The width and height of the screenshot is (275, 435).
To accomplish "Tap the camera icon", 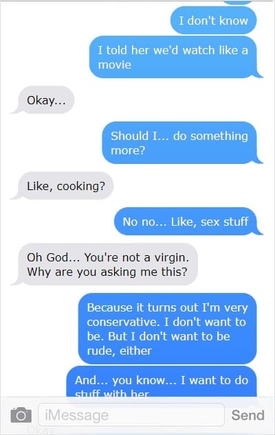I will point(21,415).
